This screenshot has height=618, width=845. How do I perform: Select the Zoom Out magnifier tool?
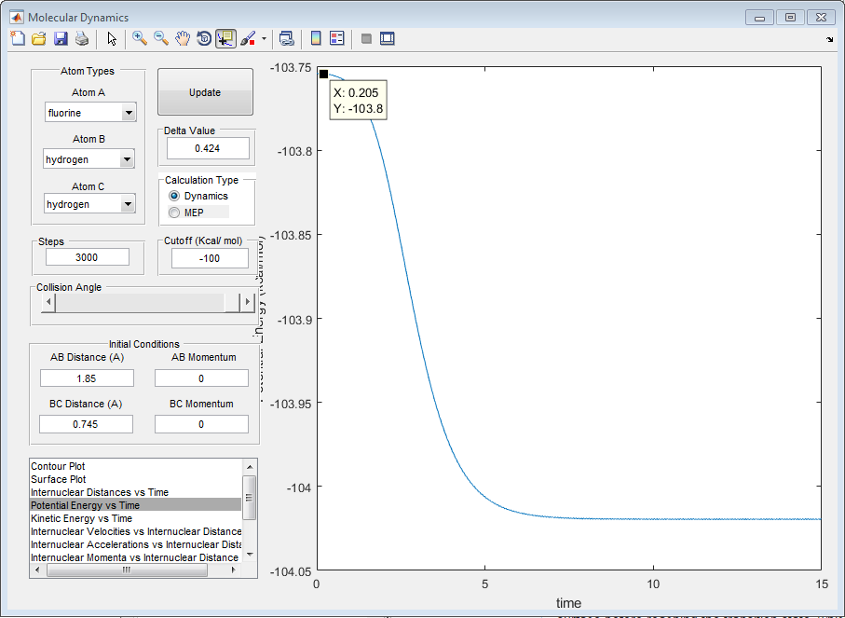[160, 38]
